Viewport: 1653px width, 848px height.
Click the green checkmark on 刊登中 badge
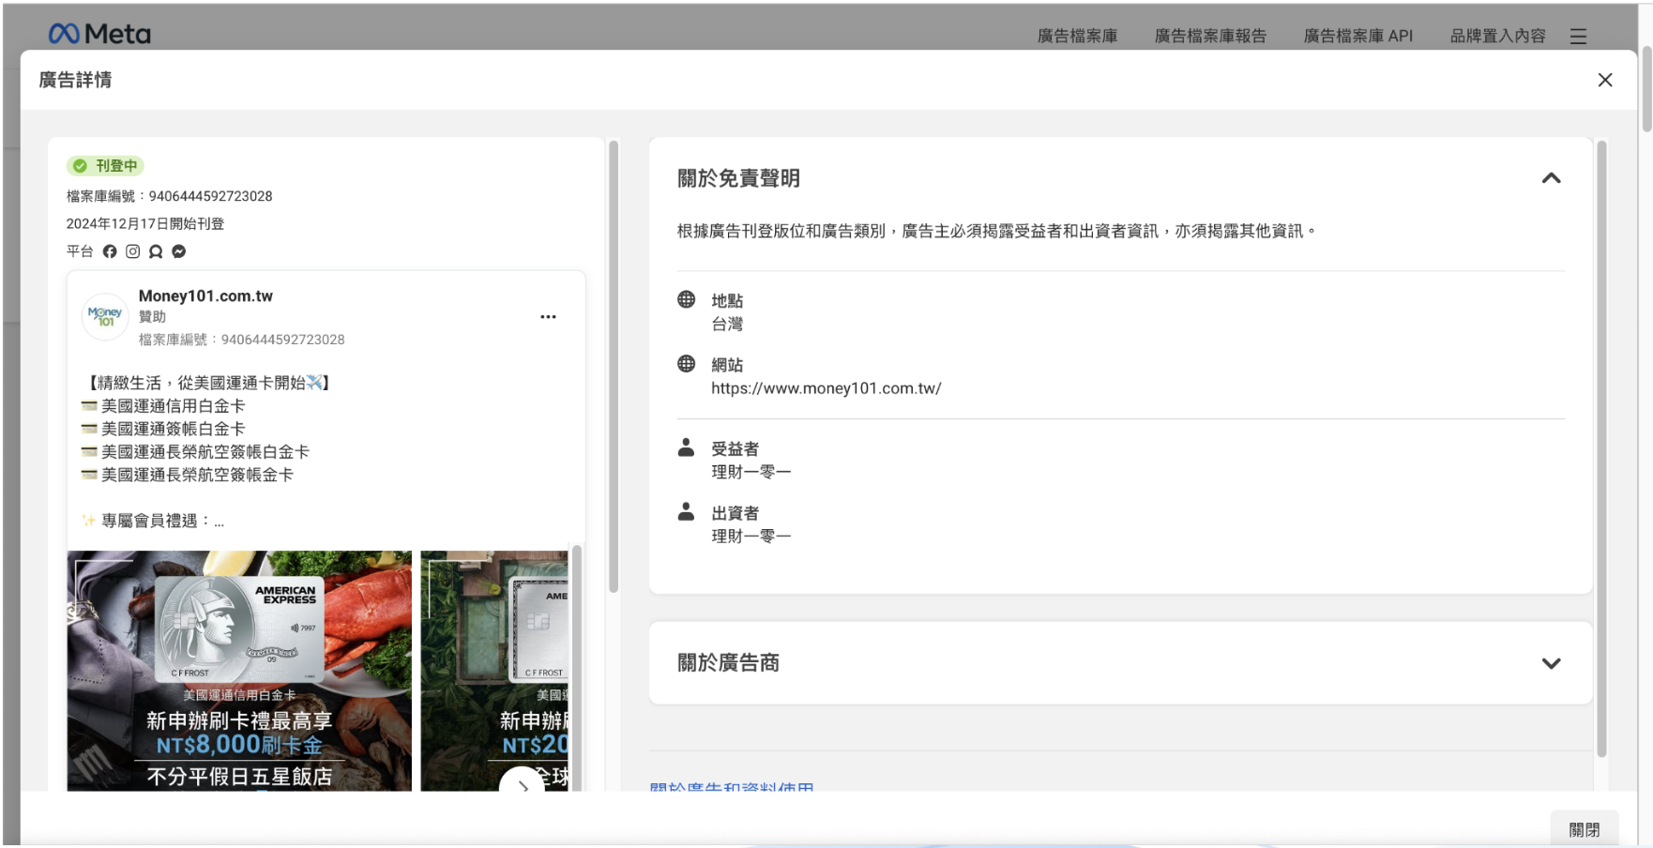pos(80,165)
